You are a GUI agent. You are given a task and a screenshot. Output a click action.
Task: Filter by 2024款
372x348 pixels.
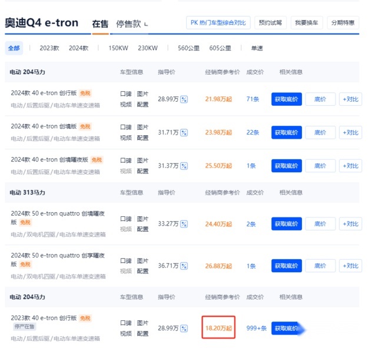pos(78,48)
